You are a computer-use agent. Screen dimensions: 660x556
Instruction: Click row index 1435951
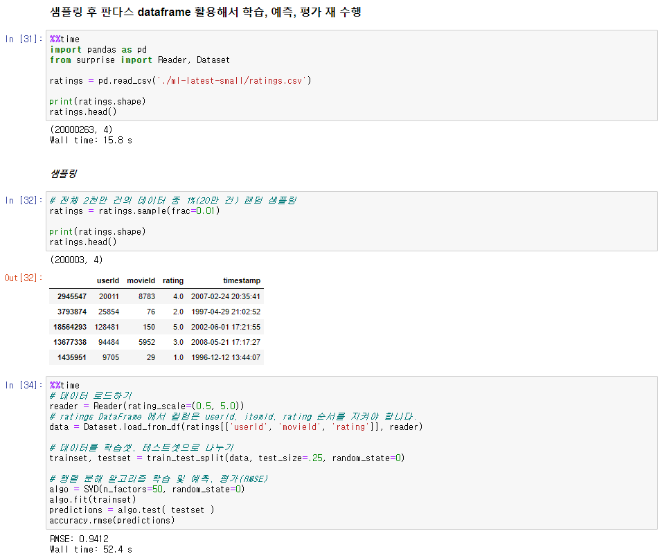point(72,357)
